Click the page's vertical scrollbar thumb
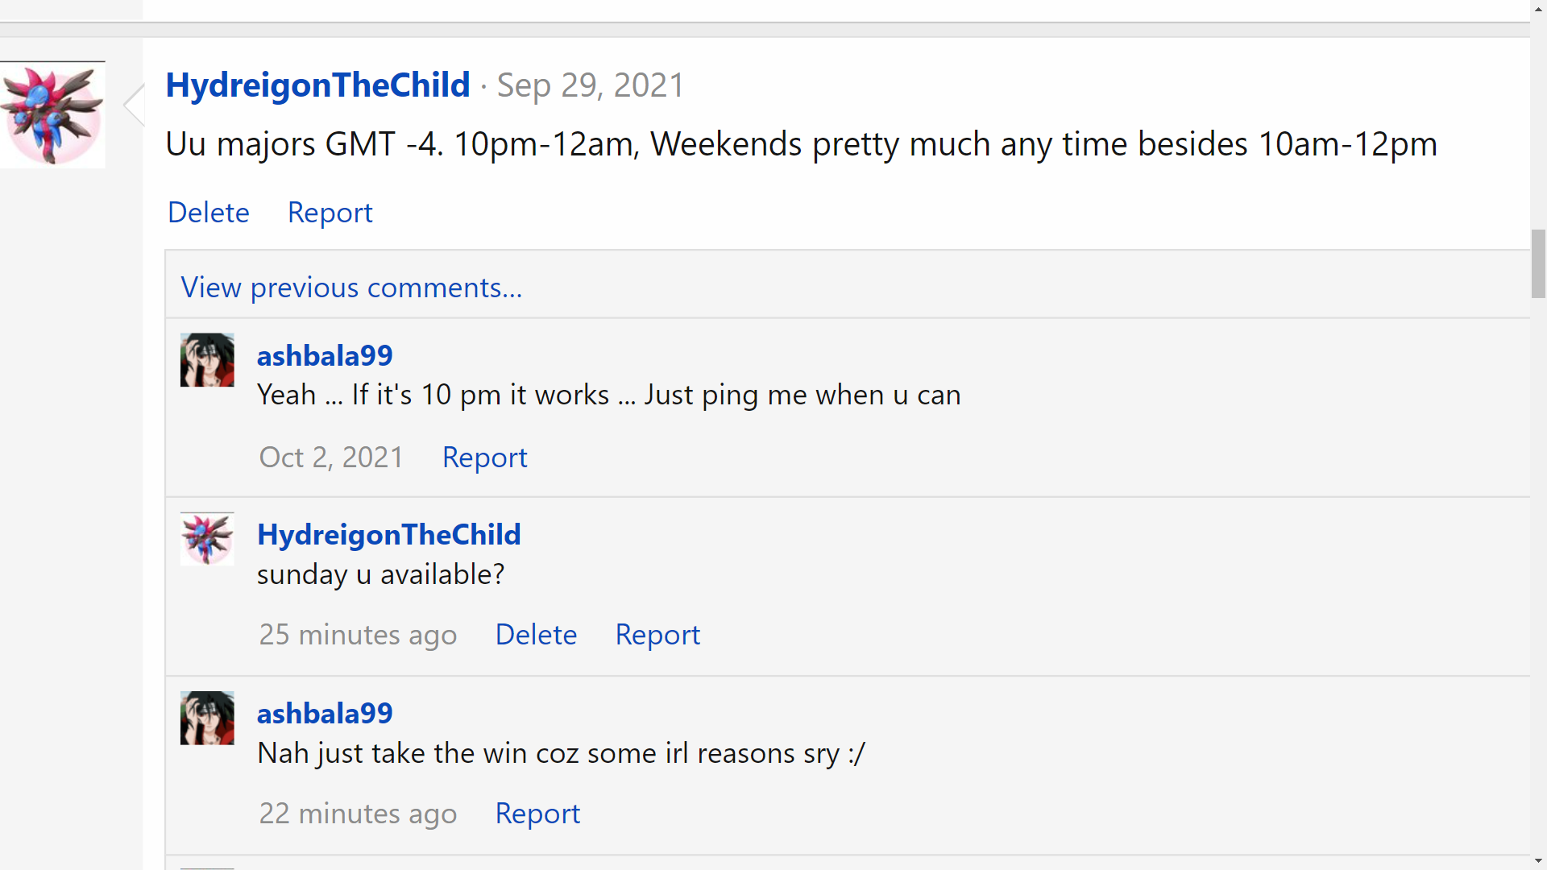The height and width of the screenshot is (870, 1547). tap(1538, 264)
